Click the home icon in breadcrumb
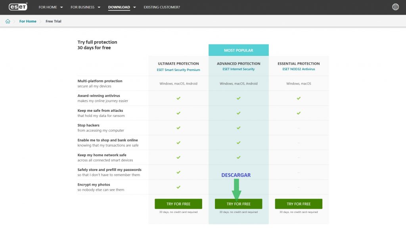Image resolution: width=406 pixels, height=228 pixels. [8, 21]
